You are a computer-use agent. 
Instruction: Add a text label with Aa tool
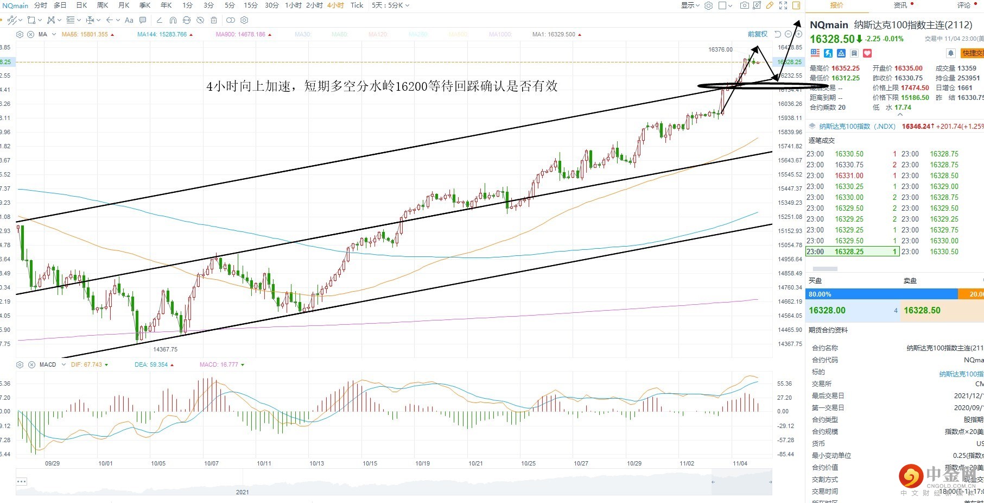click(x=129, y=20)
